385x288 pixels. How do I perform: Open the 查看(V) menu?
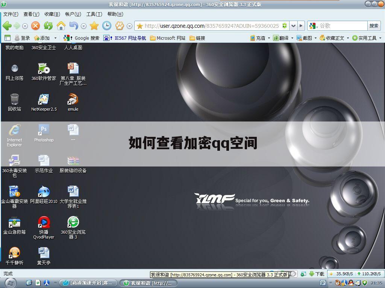pos(32,14)
